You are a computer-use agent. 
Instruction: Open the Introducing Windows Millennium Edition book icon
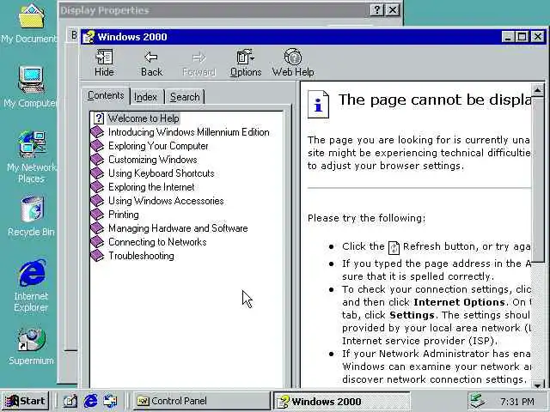point(97,132)
